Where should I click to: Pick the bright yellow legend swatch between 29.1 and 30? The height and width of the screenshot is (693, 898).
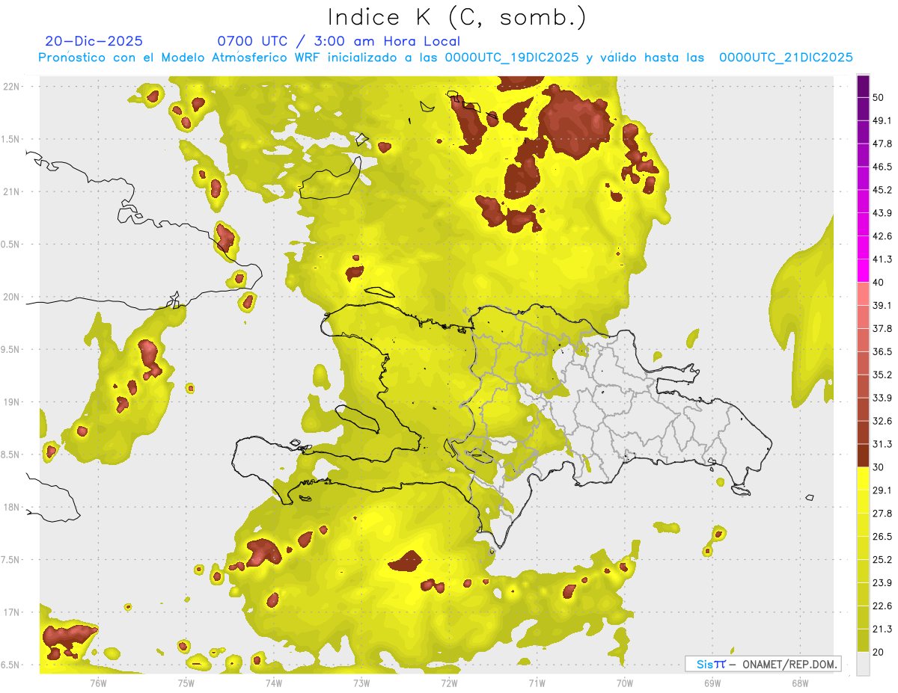point(864,479)
